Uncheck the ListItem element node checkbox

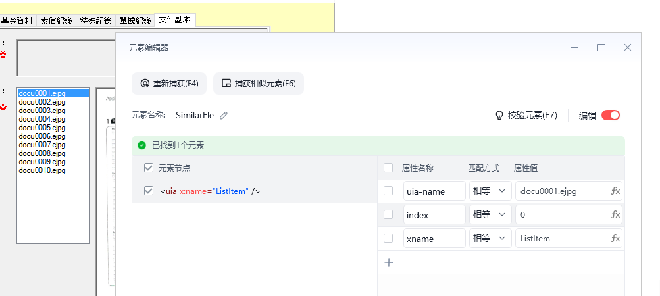click(149, 191)
